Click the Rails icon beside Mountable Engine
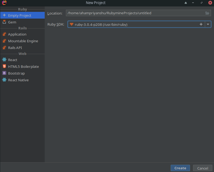This screenshot has width=214, height=172. point(4,41)
